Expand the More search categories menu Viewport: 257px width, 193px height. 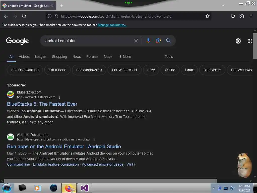tap(125, 57)
